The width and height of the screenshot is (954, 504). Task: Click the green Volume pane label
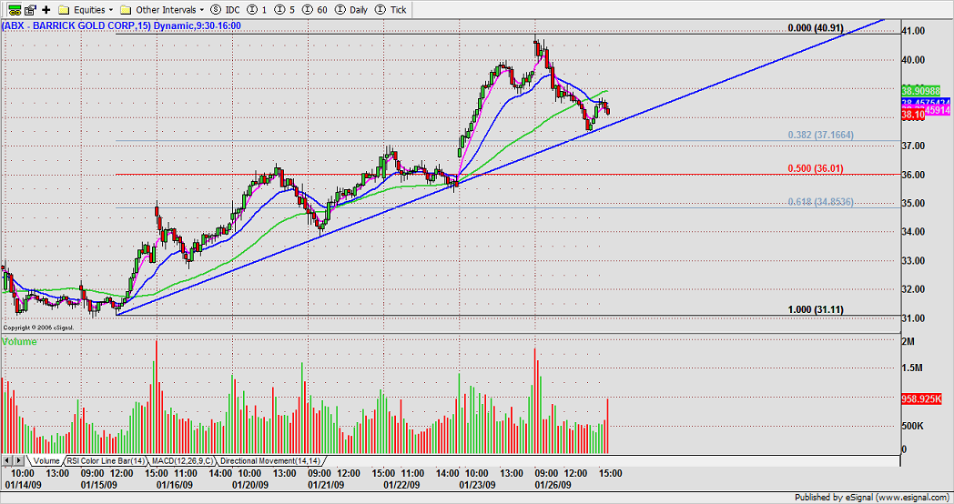(x=19, y=342)
